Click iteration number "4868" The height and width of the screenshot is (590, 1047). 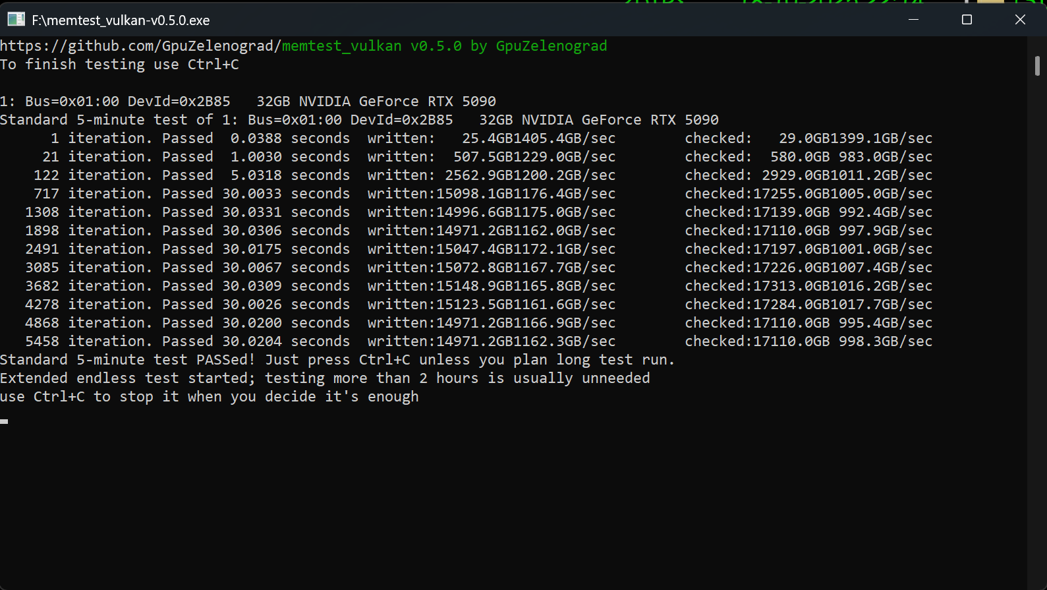[42, 323]
